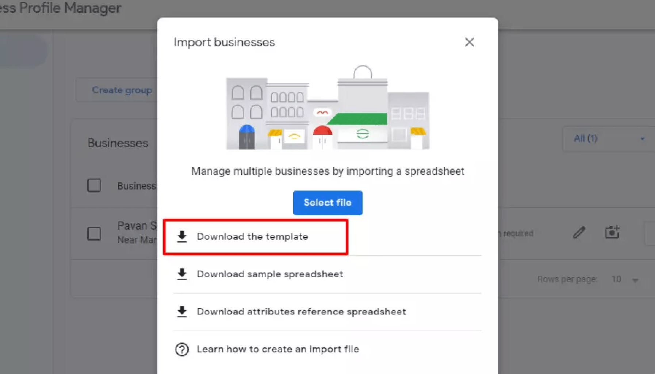Click the Create group button
Viewport: 655px width, 374px height.
[122, 90]
